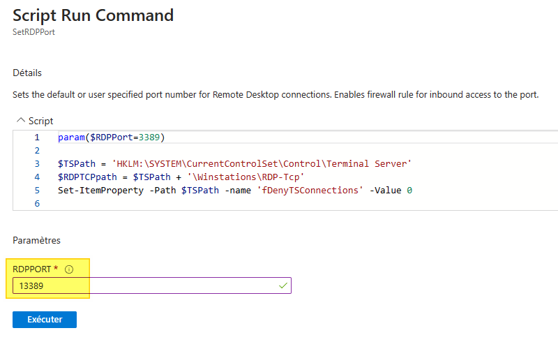Click the green validation checkmark

pos(282,286)
